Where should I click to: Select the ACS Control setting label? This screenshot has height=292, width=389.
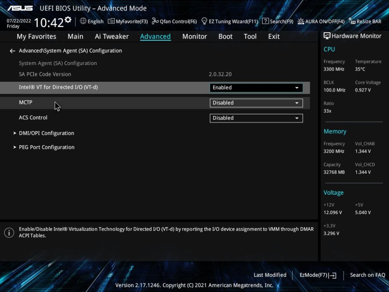pyautogui.click(x=33, y=118)
